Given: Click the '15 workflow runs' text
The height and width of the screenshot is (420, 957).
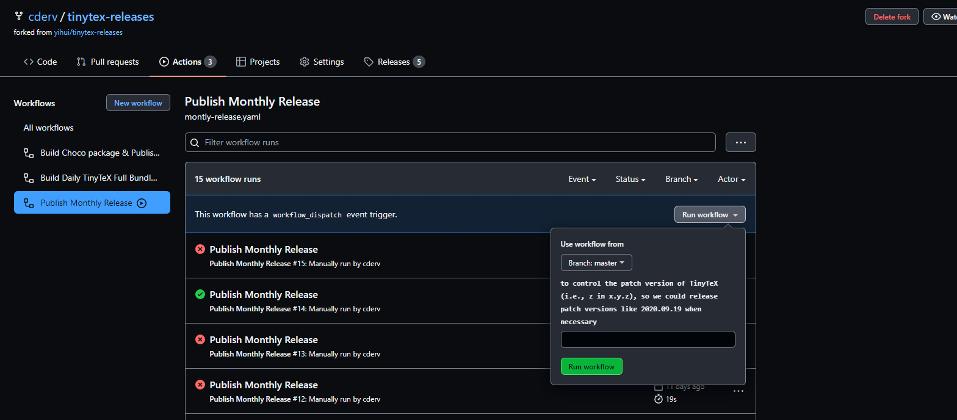Looking at the screenshot, I should (228, 179).
